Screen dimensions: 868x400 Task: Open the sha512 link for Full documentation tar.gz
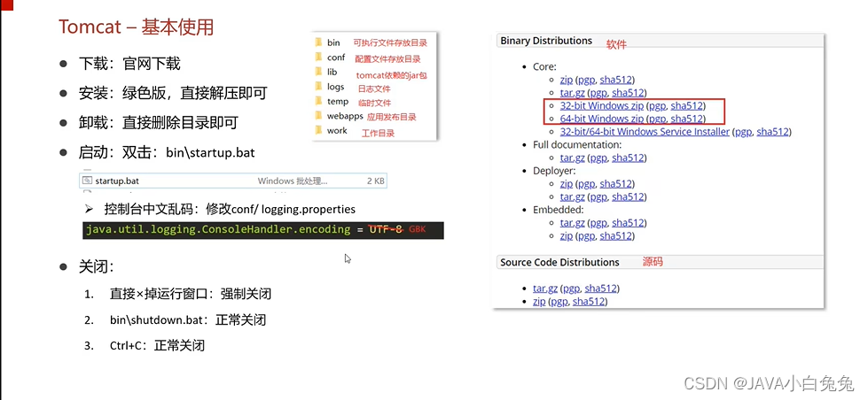click(628, 158)
